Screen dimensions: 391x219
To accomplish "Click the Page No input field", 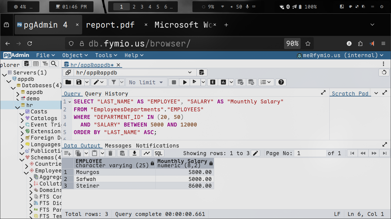I will pos(310,153).
